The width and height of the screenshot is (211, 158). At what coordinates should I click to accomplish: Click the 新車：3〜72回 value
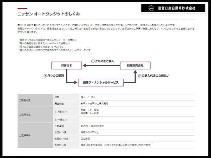point(90,110)
